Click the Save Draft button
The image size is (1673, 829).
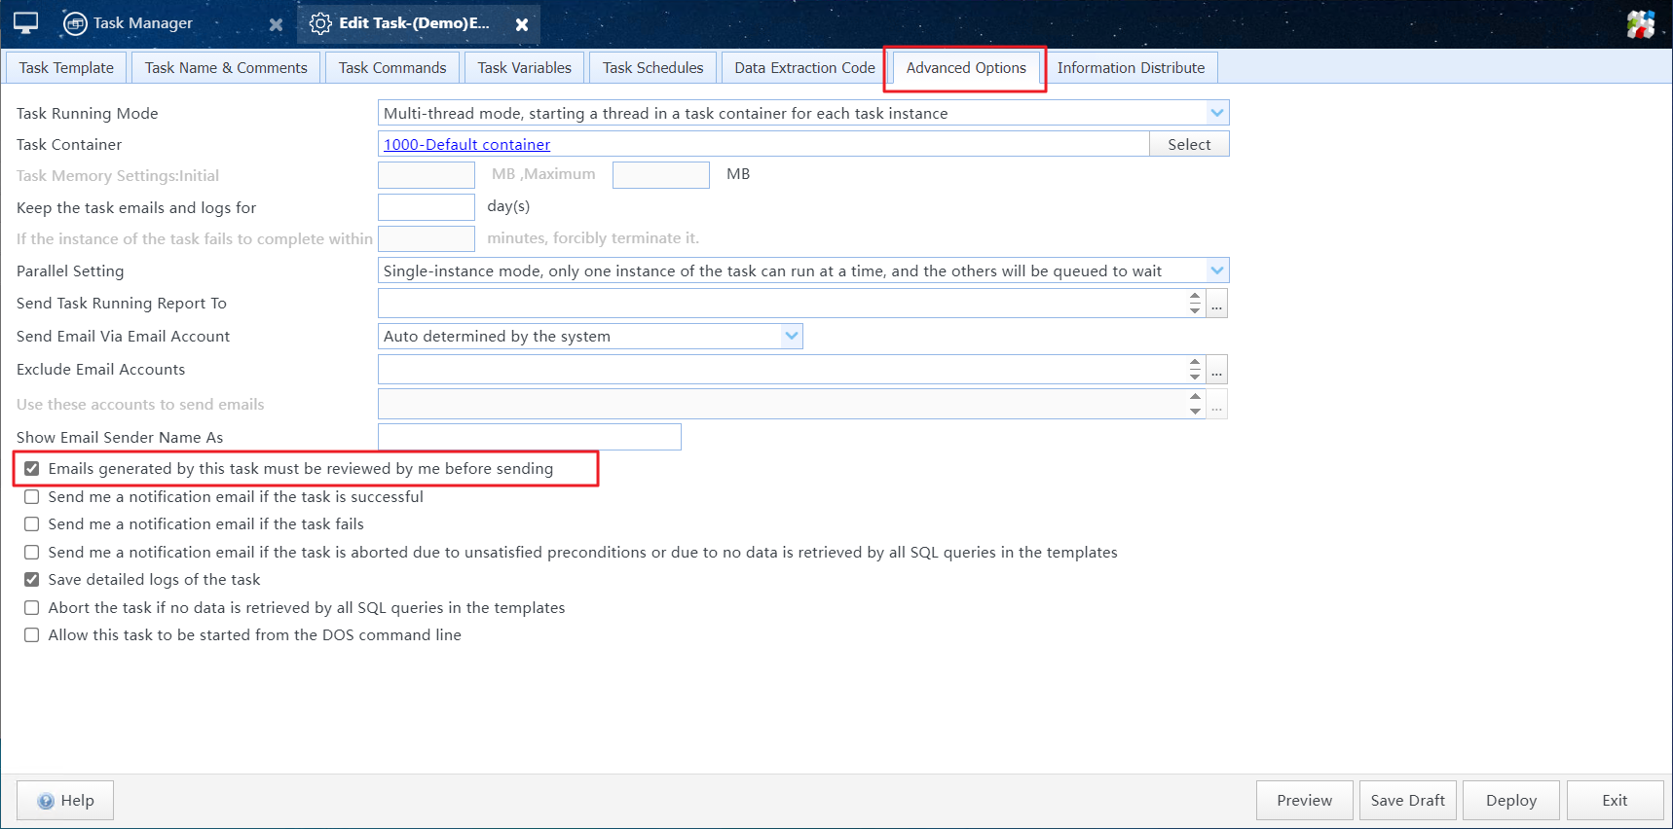[x=1407, y=800]
